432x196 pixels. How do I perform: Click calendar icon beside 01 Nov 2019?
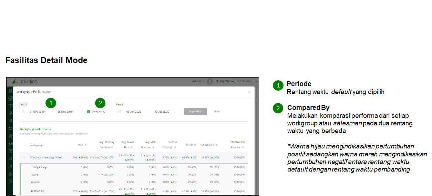[23, 112]
